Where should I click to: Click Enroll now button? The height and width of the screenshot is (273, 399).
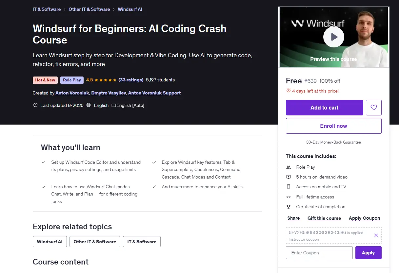pyautogui.click(x=334, y=126)
